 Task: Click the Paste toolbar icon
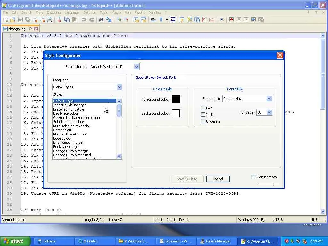click(x=74, y=20)
